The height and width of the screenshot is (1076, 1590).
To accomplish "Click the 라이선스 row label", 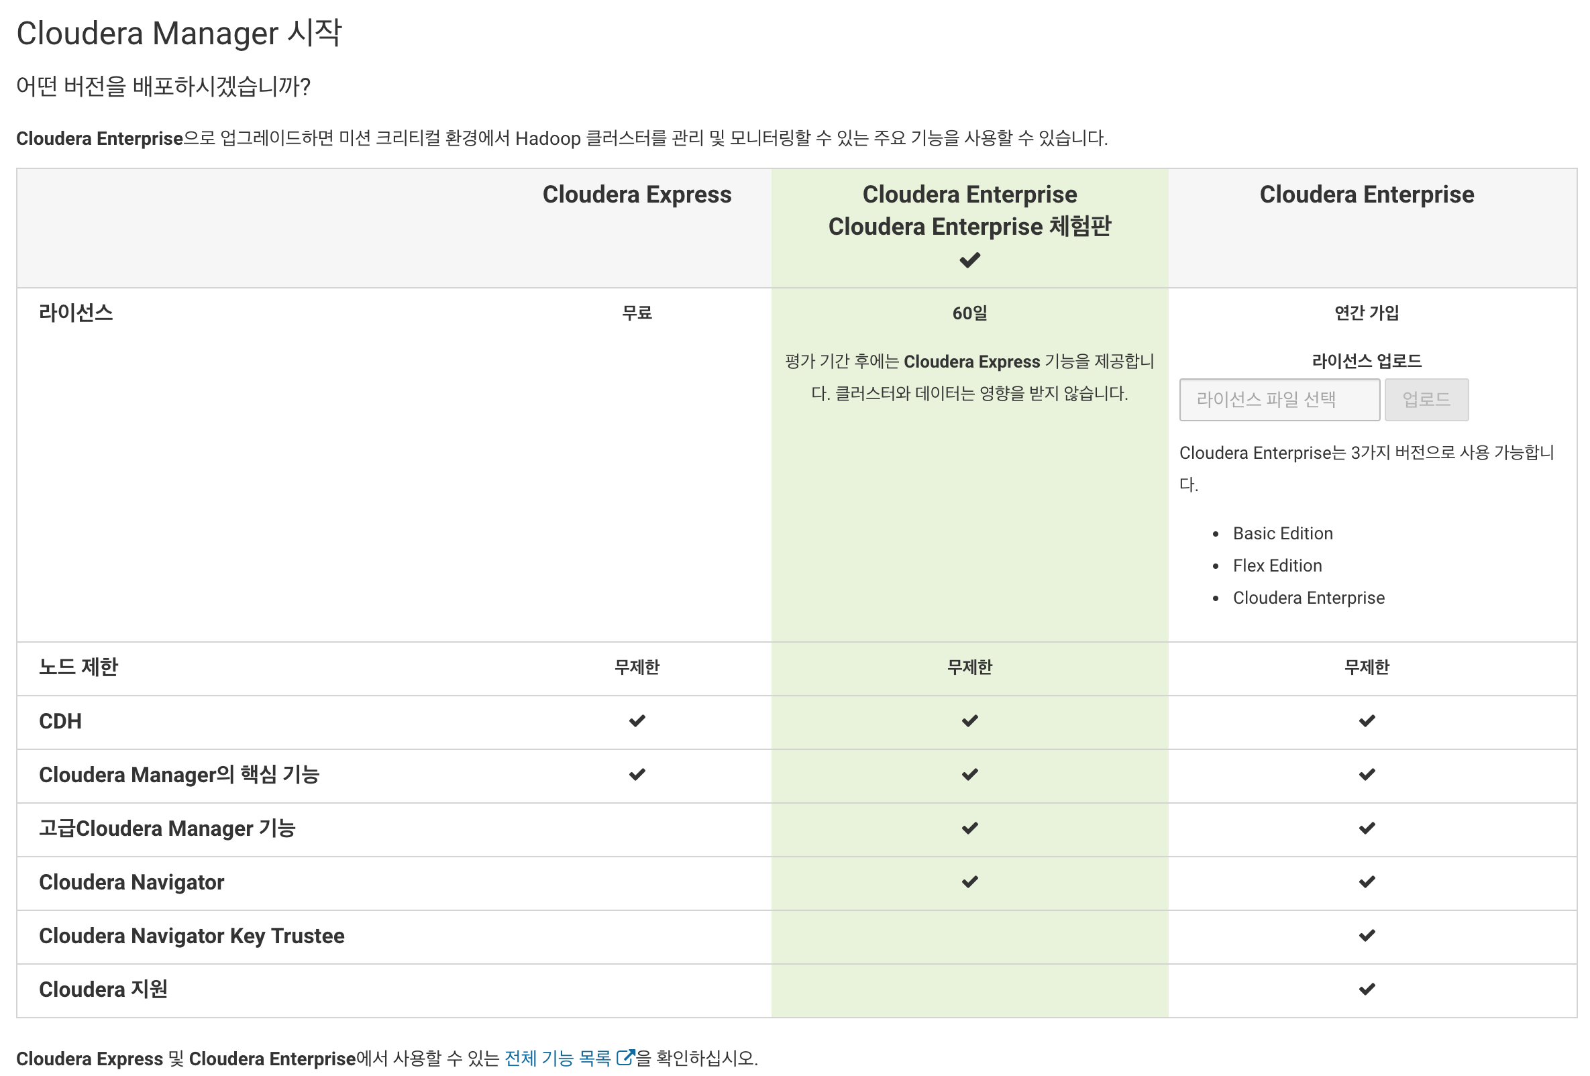I will pos(76,313).
